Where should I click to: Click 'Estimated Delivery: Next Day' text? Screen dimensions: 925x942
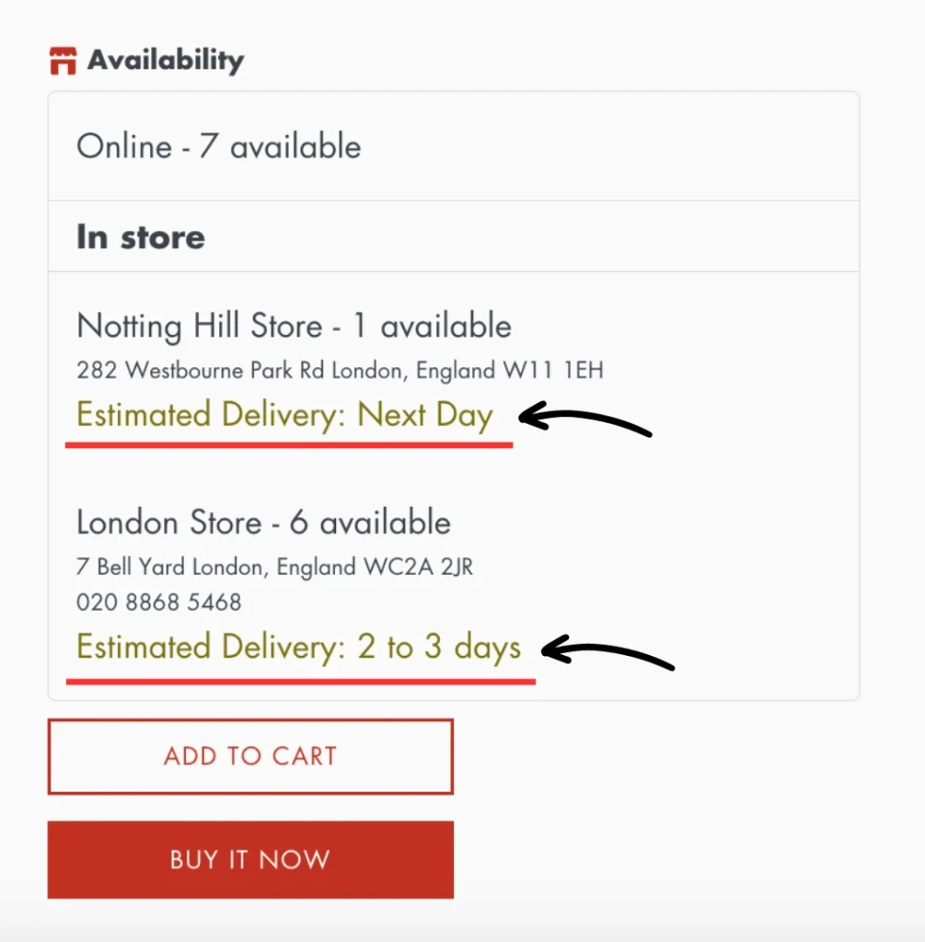pos(284,415)
